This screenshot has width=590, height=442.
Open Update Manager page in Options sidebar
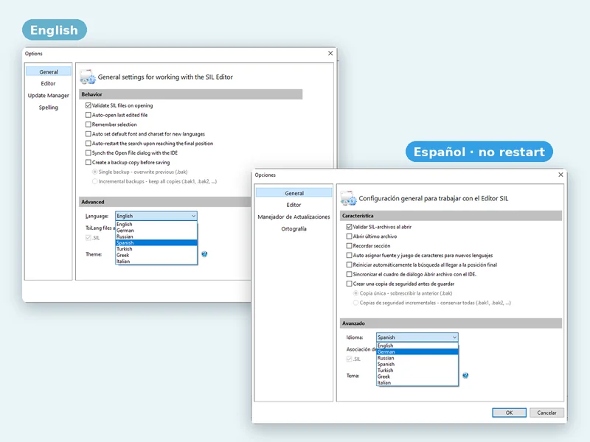tap(49, 96)
